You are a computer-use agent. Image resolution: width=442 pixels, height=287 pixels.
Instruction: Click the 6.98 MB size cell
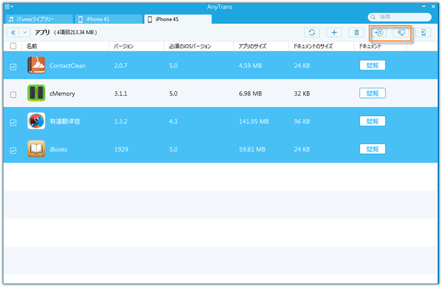tap(250, 94)
